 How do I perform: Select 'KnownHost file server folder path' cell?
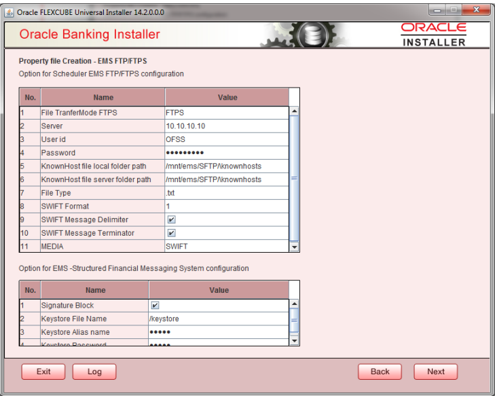103,179
